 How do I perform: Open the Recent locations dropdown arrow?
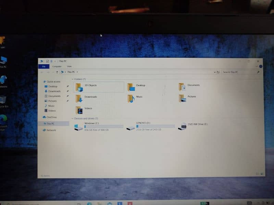[53, 72]
